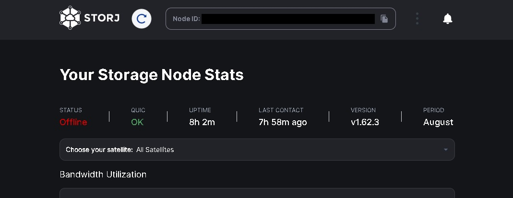This screenshot has width=513, height=198.
Task: Open the three-dot options menu
Action: [417, 19]
